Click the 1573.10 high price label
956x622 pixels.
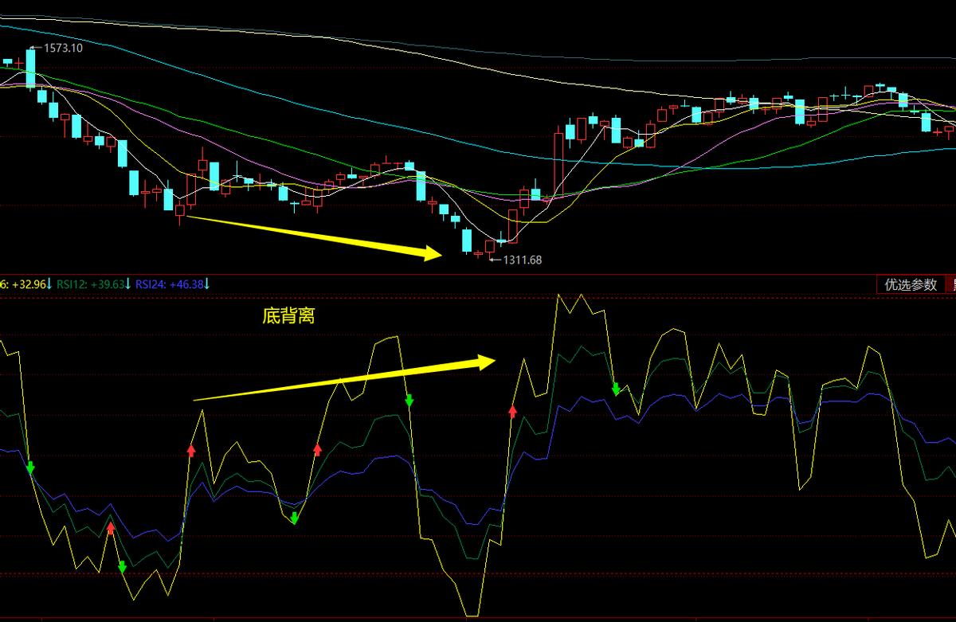click(x=62, y=48)
